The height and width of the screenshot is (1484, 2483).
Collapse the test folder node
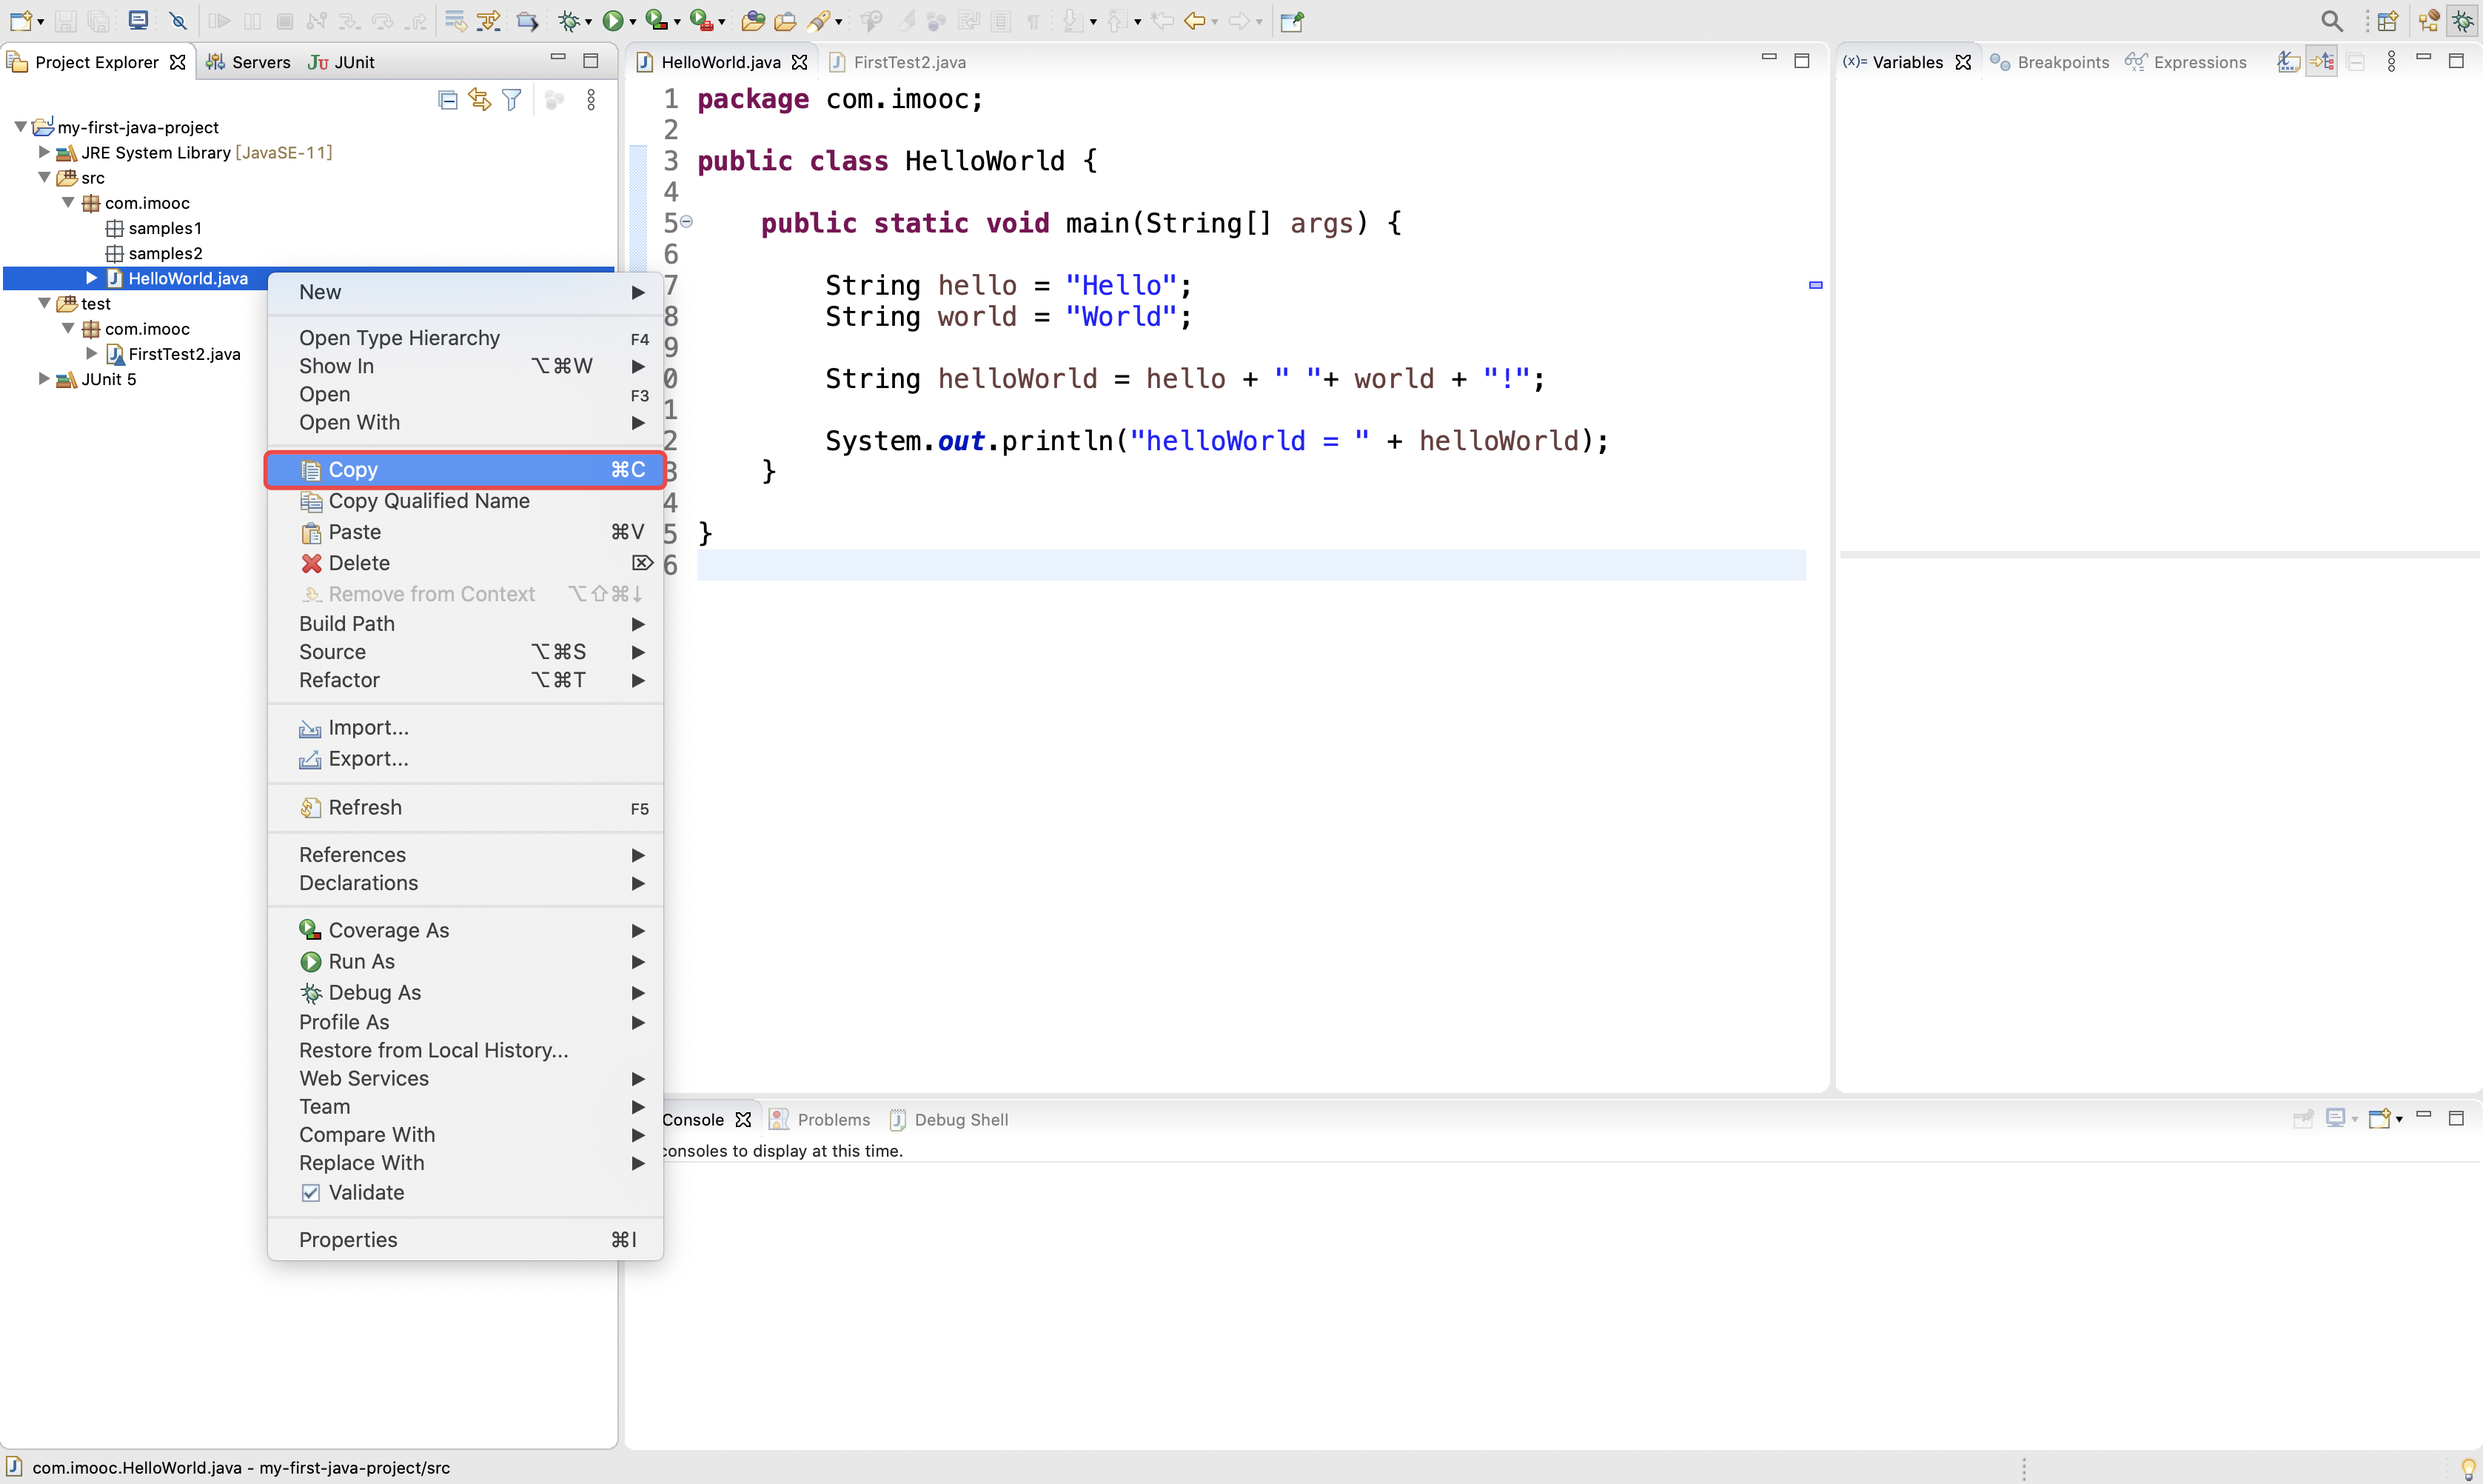coord(44,303)
